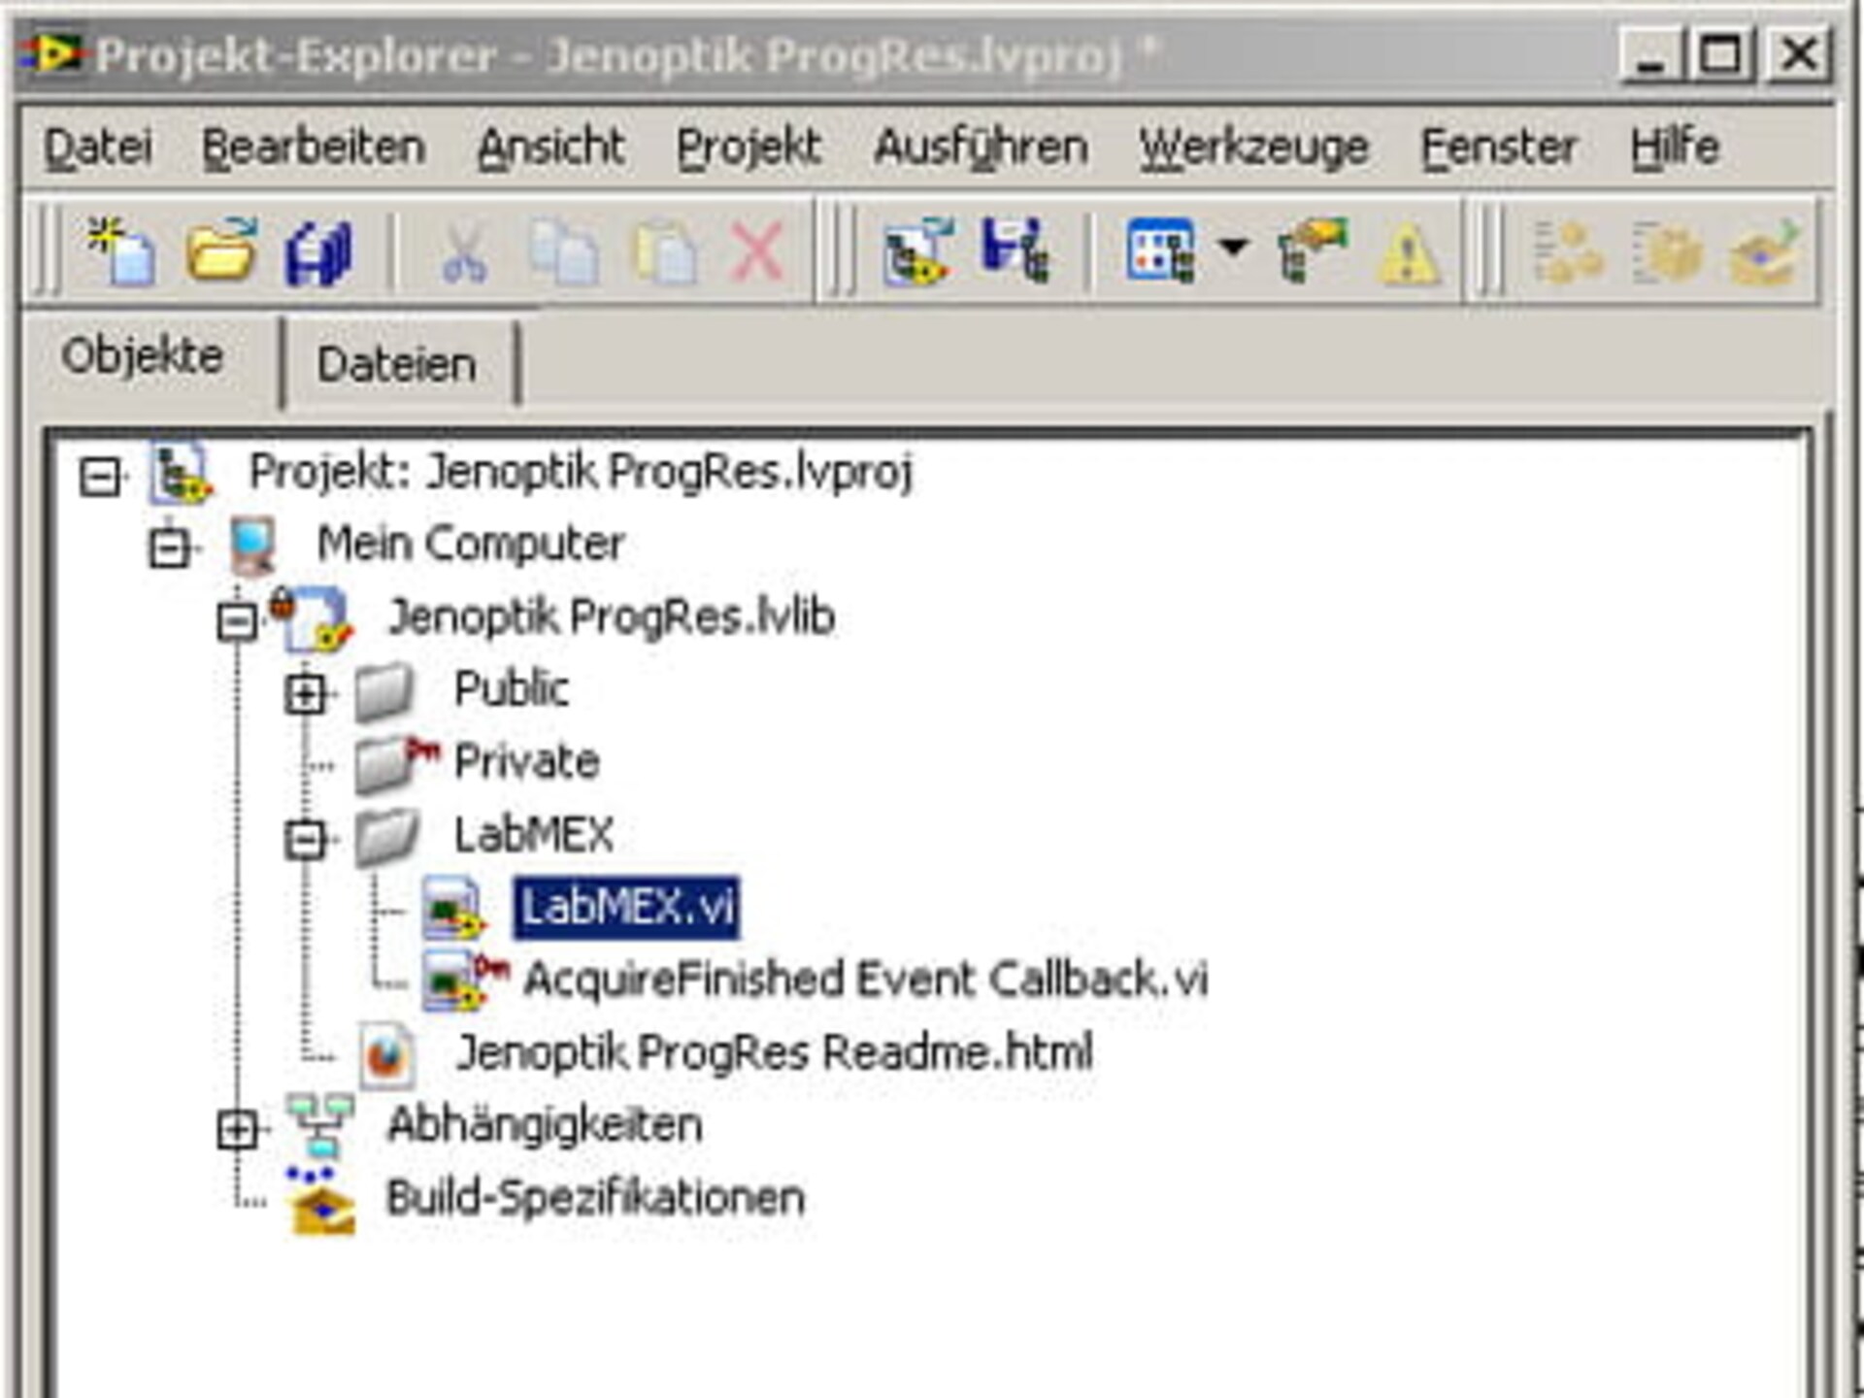Open the Bearbeiten menu
The width and height of the screenshot is (1864, 1398).
tap(314, 148)
